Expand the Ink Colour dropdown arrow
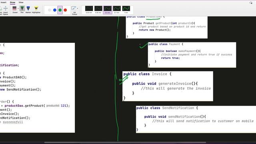 (x=78, y=8)
